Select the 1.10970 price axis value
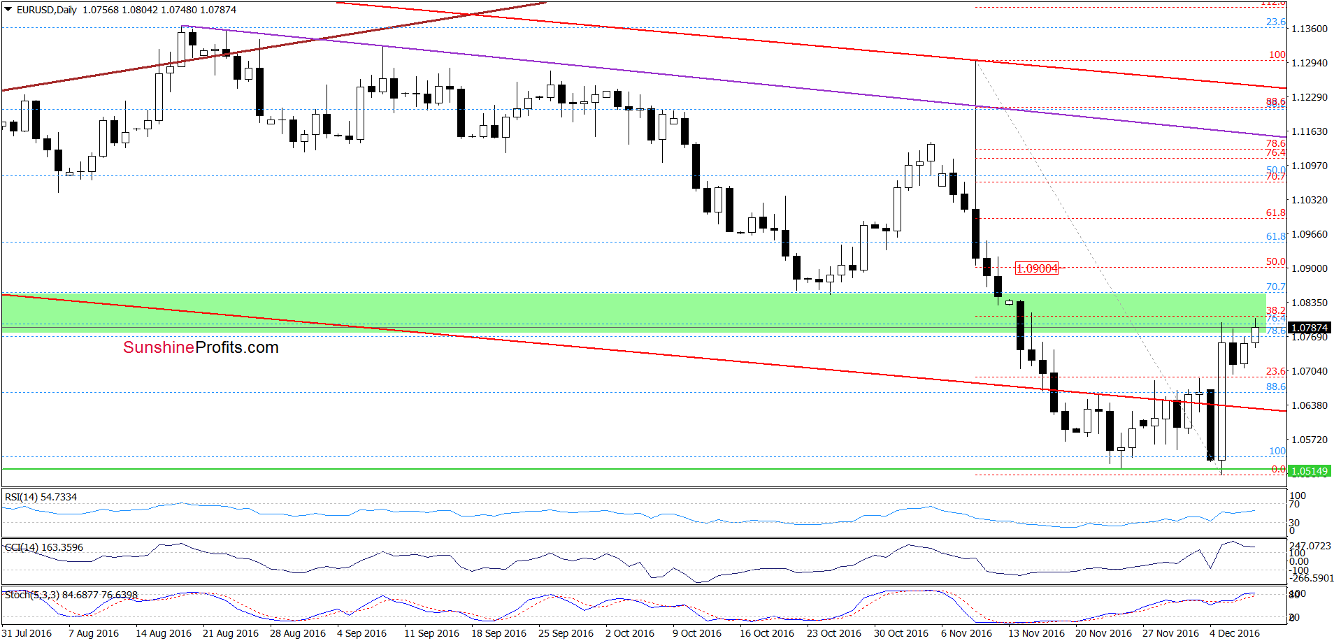Viewport: 1334px width, 643px height. pos(1309,166)
